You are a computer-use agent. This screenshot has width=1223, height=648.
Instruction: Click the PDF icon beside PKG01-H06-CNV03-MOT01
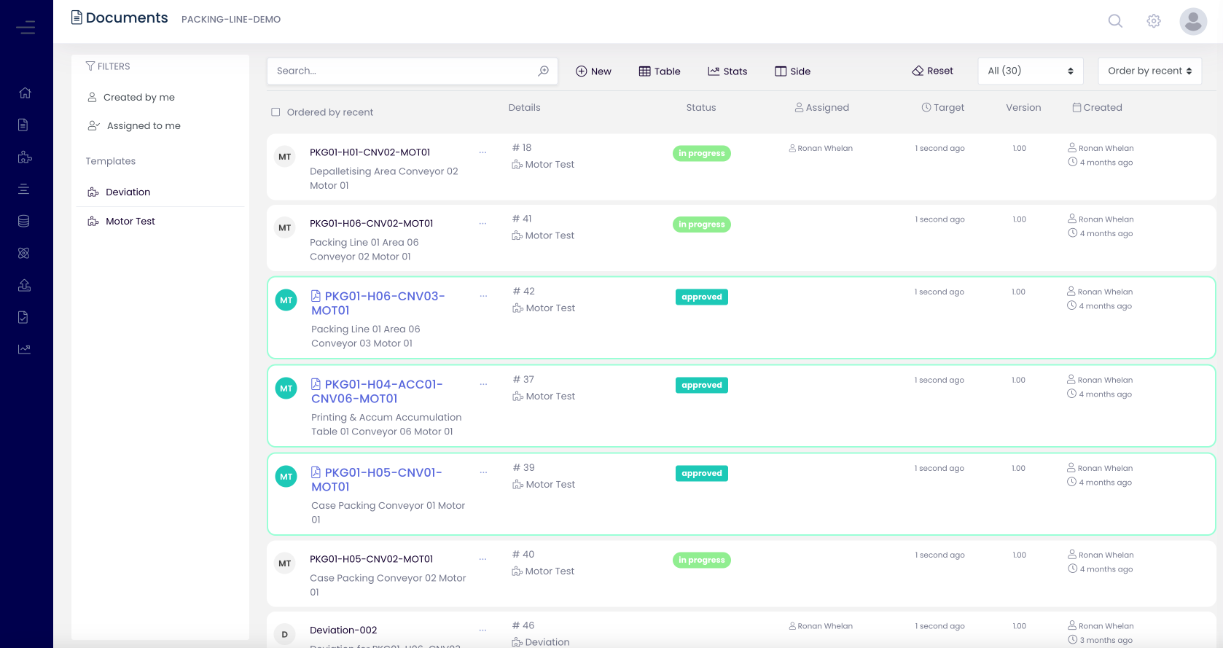[x=316, y=296]
